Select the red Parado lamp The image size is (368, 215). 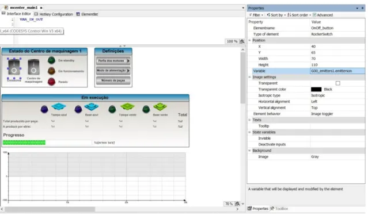tap(51, 82)
